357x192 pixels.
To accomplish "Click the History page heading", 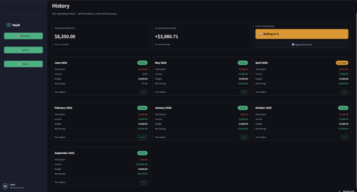I will click(61, 6).
